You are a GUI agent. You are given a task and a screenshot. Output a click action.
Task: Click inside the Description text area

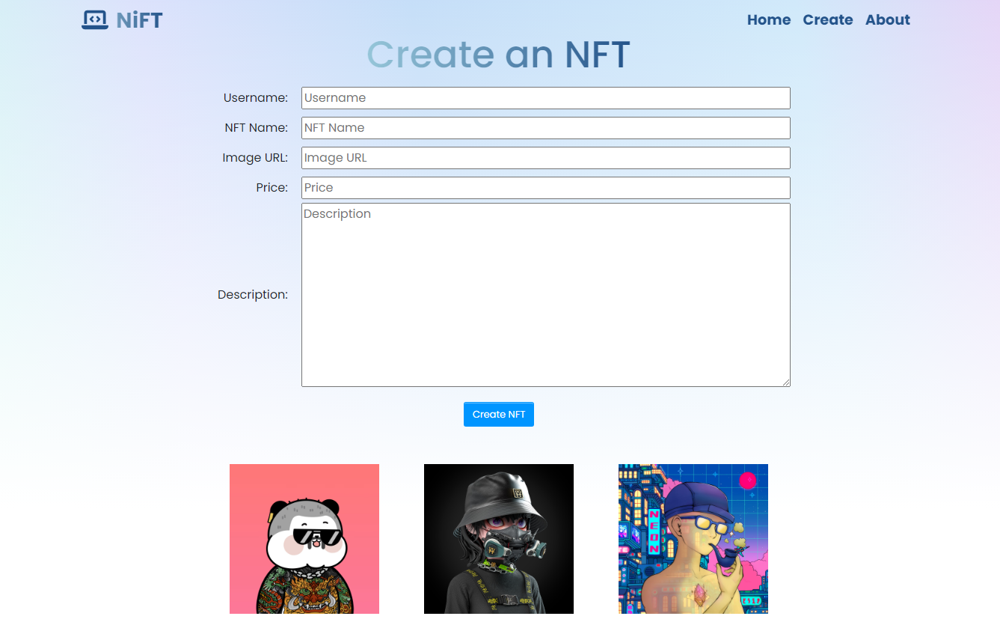pos(545,294)
